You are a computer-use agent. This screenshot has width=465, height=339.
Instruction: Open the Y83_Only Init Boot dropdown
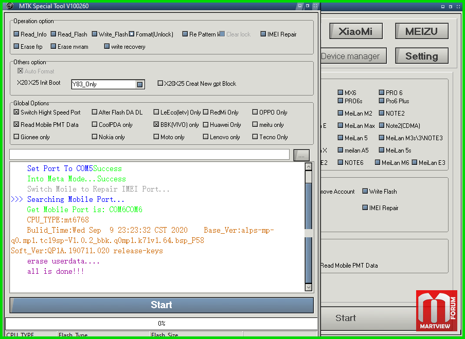click(x=140, y=84)
